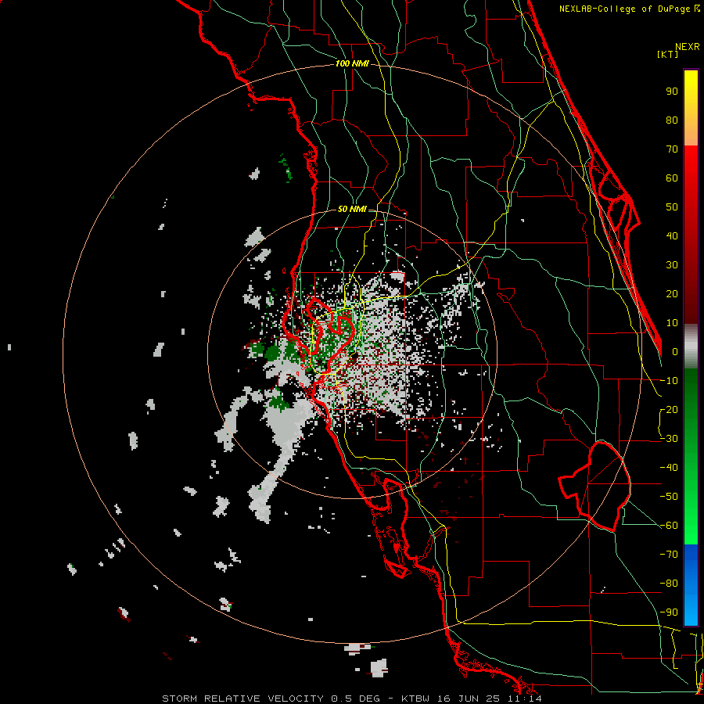
Task: Click the 100 NMI range ring label
Action: tap(352, 64)
